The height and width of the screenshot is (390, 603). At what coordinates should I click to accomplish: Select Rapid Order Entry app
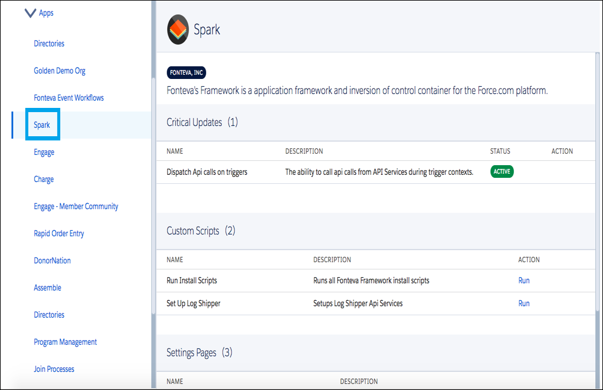coord(59,233)
